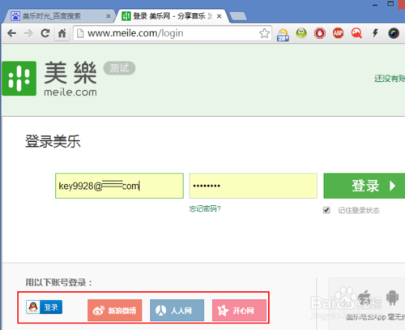Image resolution: width=405 pixels, height=330 pixels.
Task: Maximize the browser window
Action: tap(390, 4)
